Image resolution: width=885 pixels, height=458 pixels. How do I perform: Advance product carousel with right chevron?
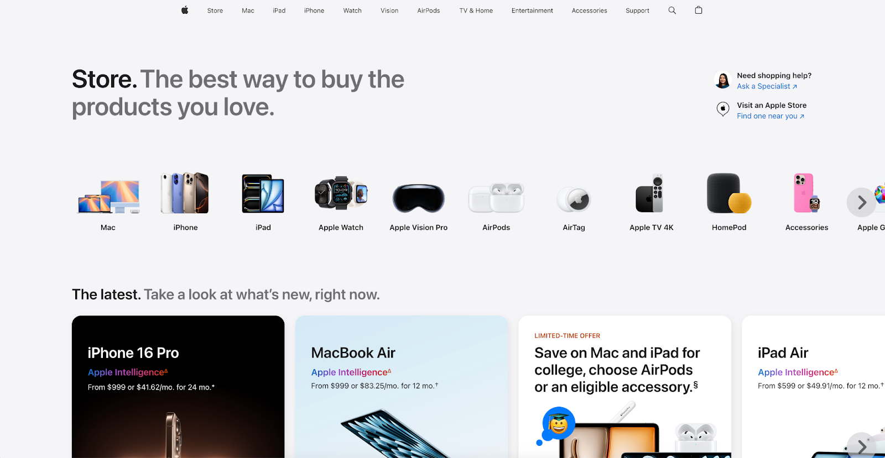pos(861,203)
